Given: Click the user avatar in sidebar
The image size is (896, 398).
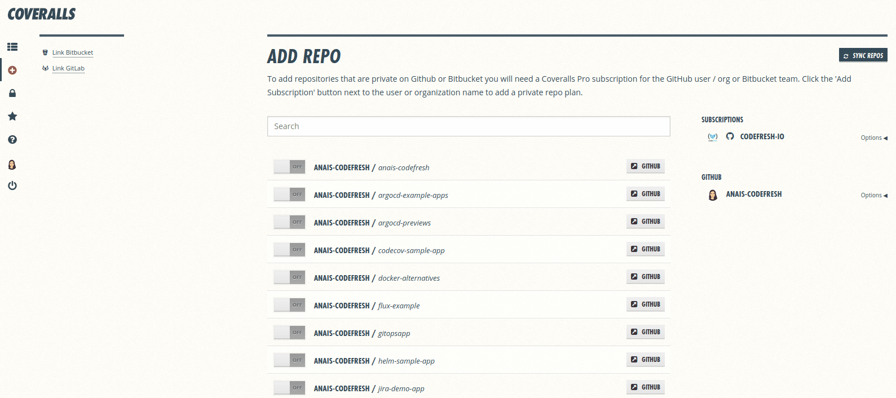Looking at the screenshot, I should click(x=12, y=165).
